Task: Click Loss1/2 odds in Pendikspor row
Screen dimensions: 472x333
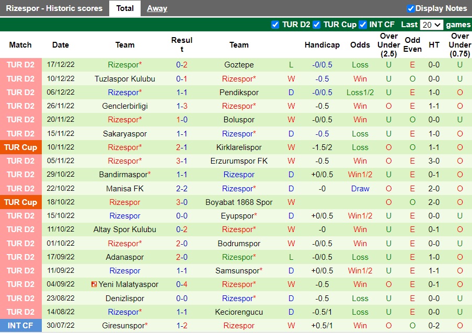Action: pos(360,93)
